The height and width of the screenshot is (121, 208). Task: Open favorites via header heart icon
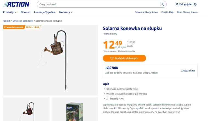(x=196, y=4)
